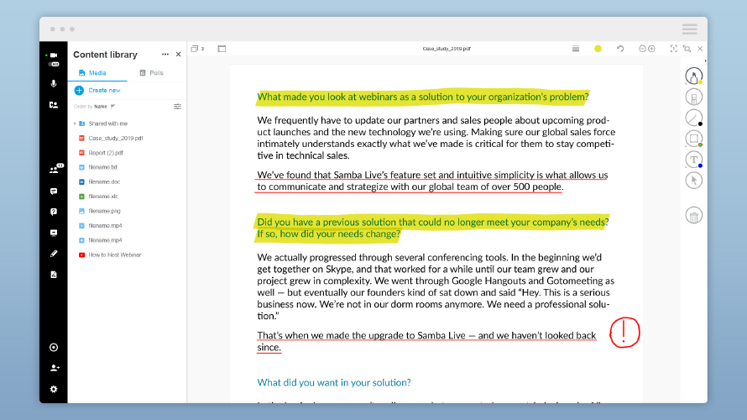Open the library filter options icon

click(177, 107)
